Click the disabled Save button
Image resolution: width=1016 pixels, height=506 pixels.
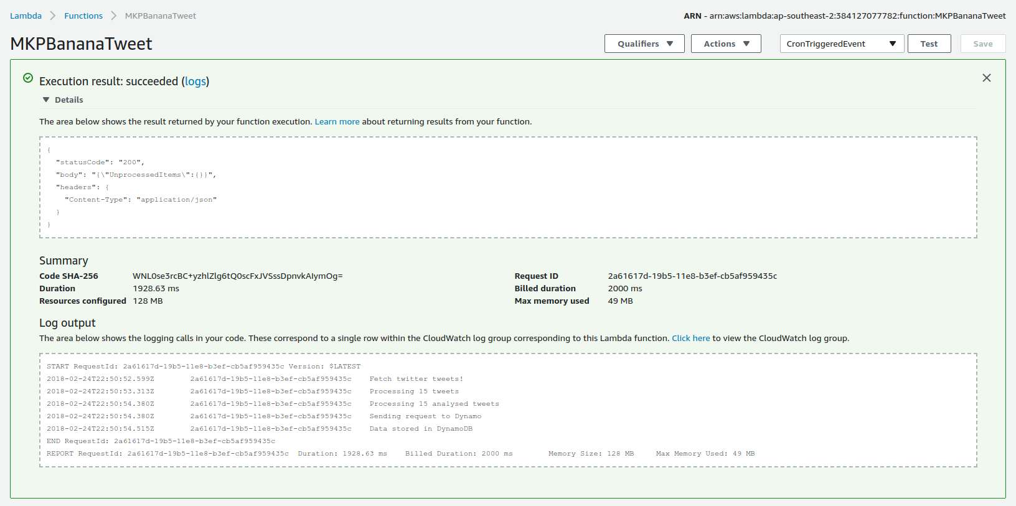[983, 44]
